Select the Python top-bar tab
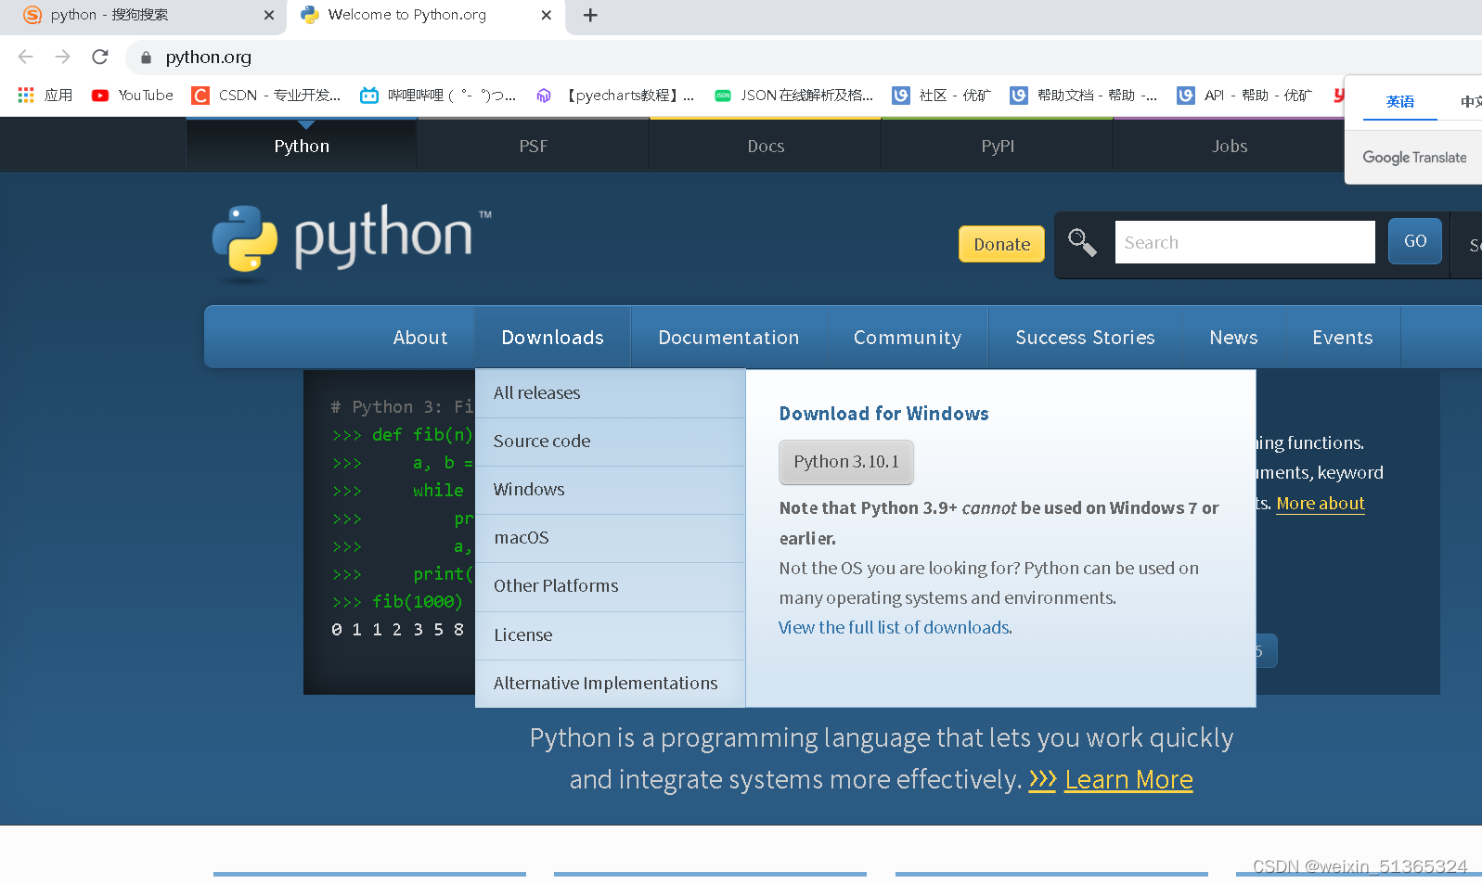 [302, 146]
